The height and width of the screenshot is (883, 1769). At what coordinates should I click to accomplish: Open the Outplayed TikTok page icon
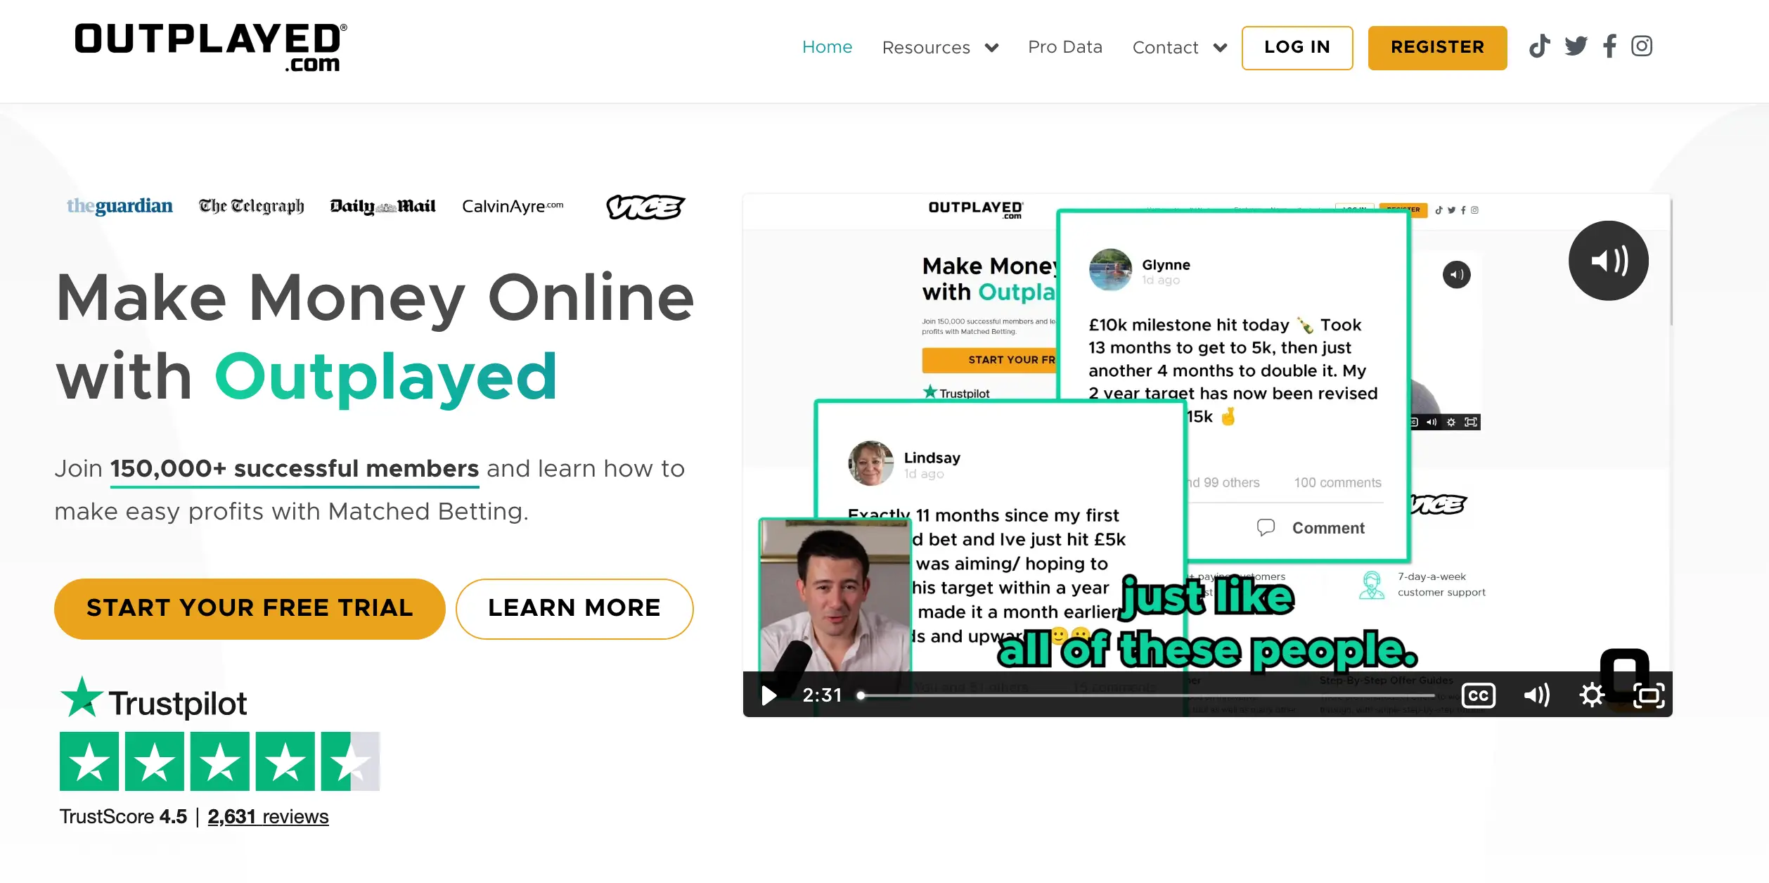click(x=1539, y=46)
